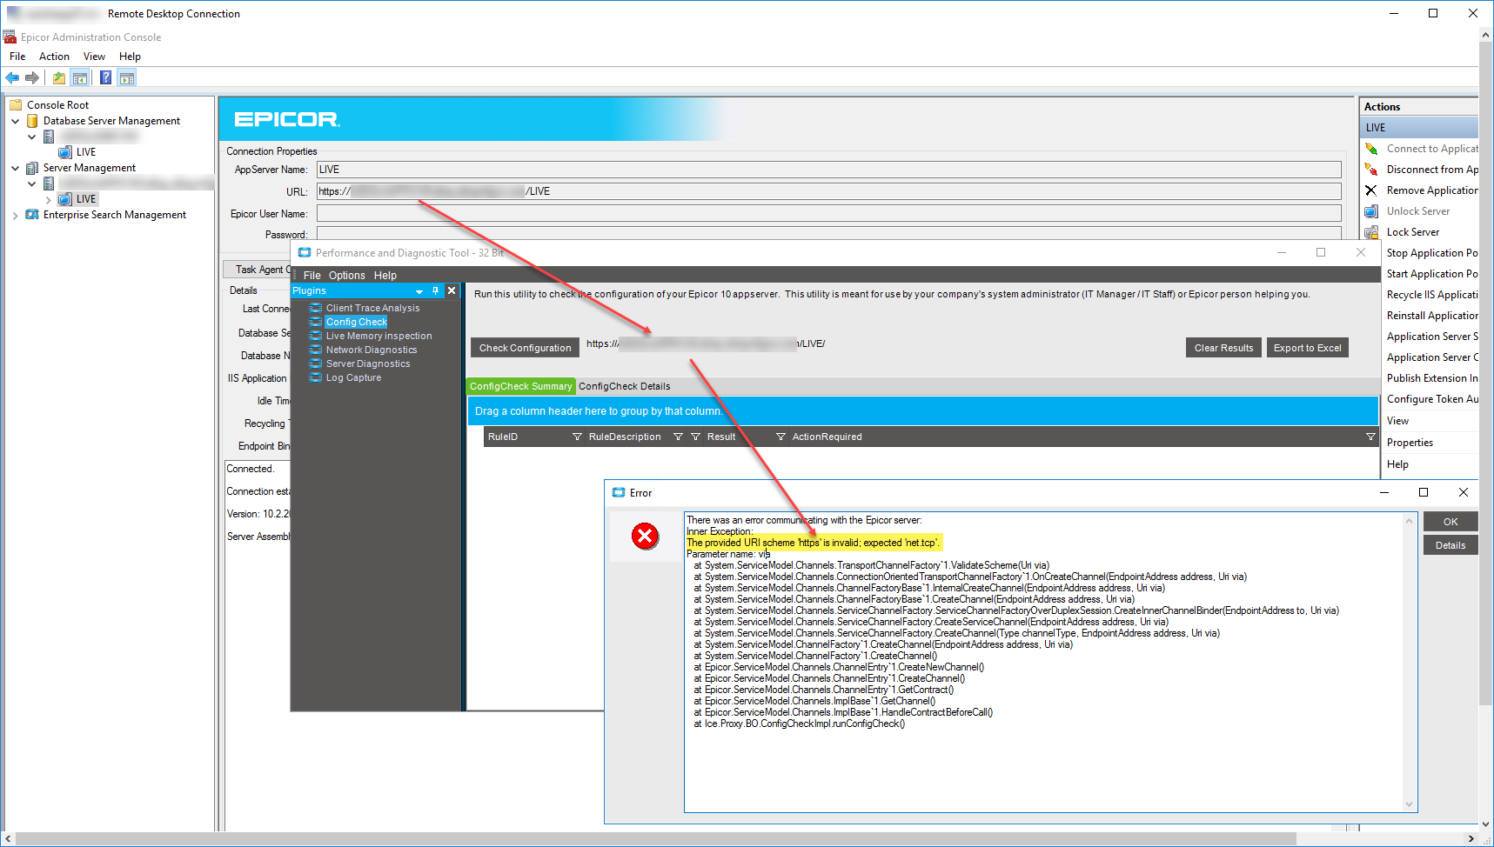Click Details in the Error dialog
This screenshot has height=847, width=1494.
click(x=1450, y=545)
